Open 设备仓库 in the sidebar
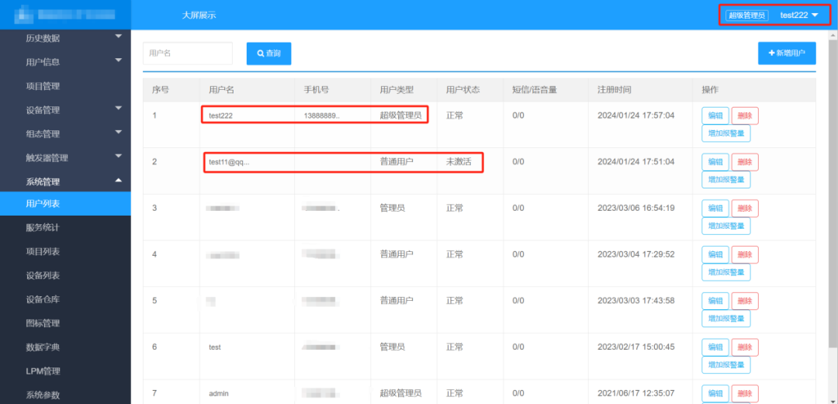The height and width of the screenshot is (404, 838). tap(65, 299)
